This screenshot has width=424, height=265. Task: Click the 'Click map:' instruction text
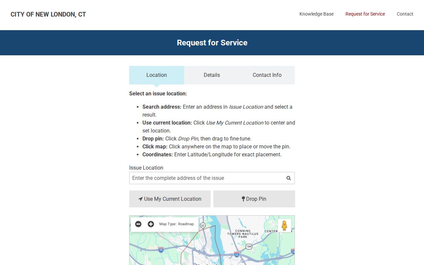pos(155,147)
